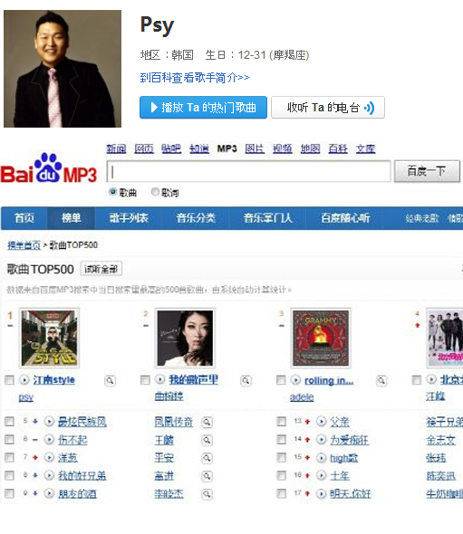
Task: Tick the checkbox for 伤不起
Action: click(9, 440)
